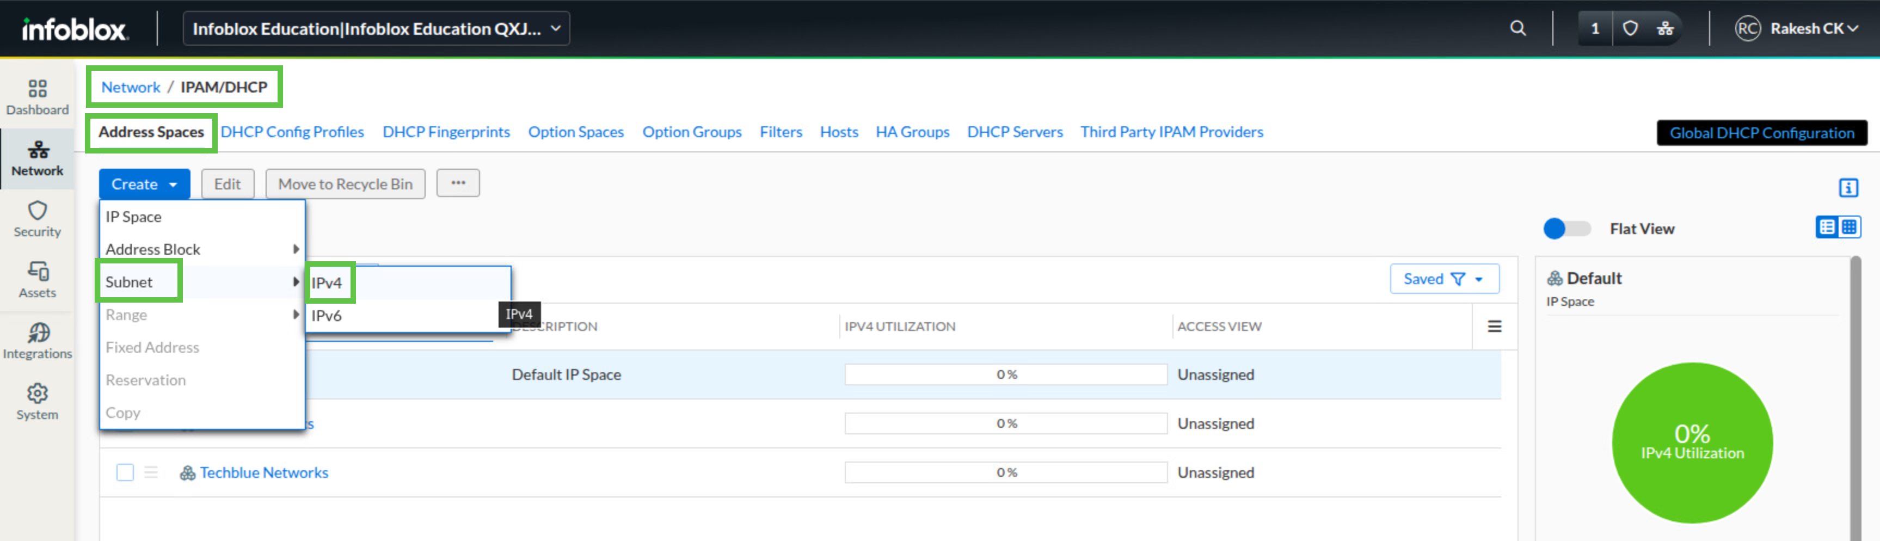Expand the Subnet submenu arrow
The image size is (1880, 541).
[x=296, y=282]
